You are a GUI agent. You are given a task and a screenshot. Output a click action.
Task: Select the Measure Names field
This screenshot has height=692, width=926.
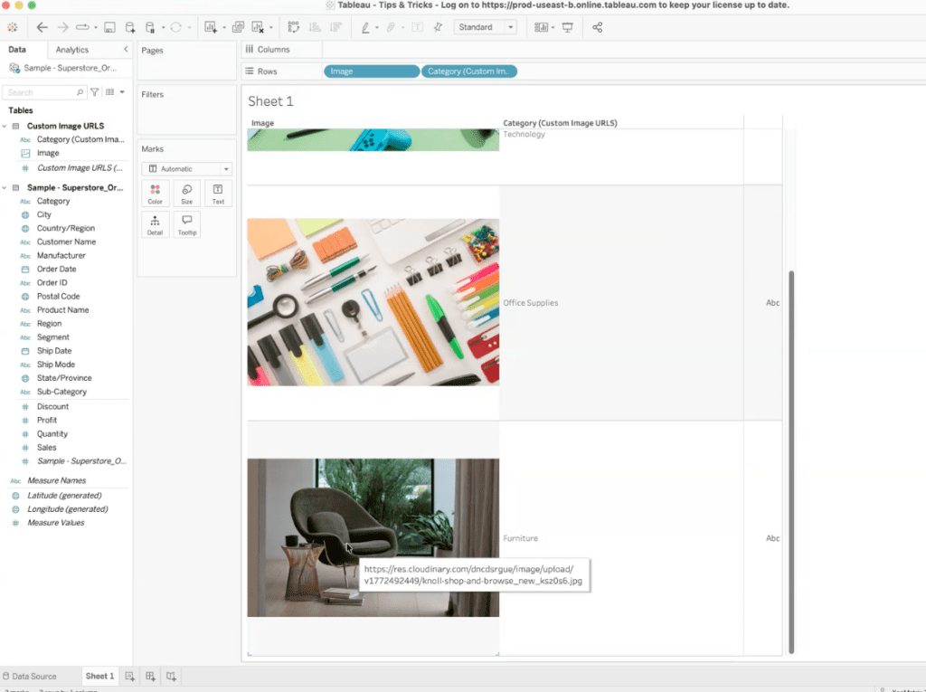57,480
